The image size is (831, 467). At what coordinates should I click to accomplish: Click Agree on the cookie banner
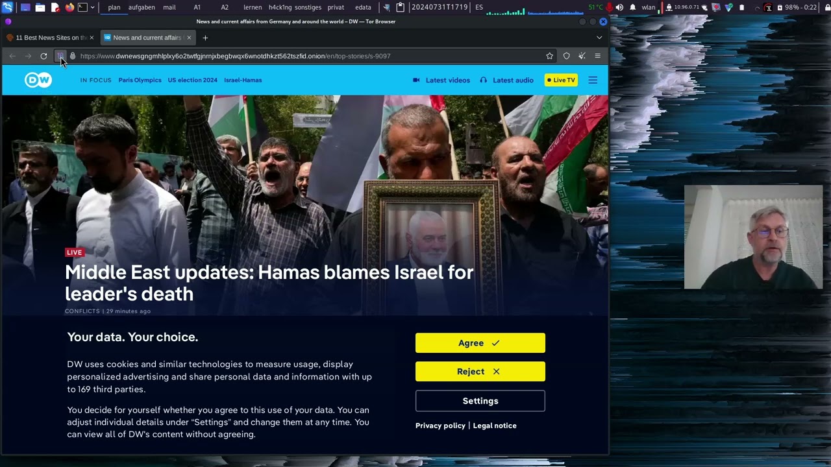click(x=480, y=343)
